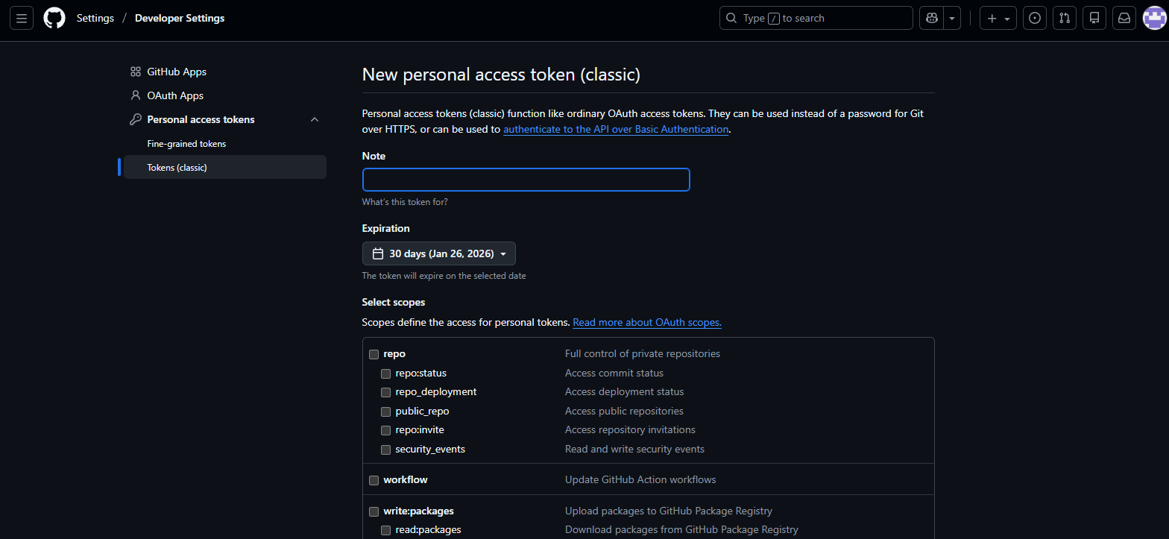Enable the repo scope checkbox
This screenshot has width=1169, height=539.
(374, 354)
